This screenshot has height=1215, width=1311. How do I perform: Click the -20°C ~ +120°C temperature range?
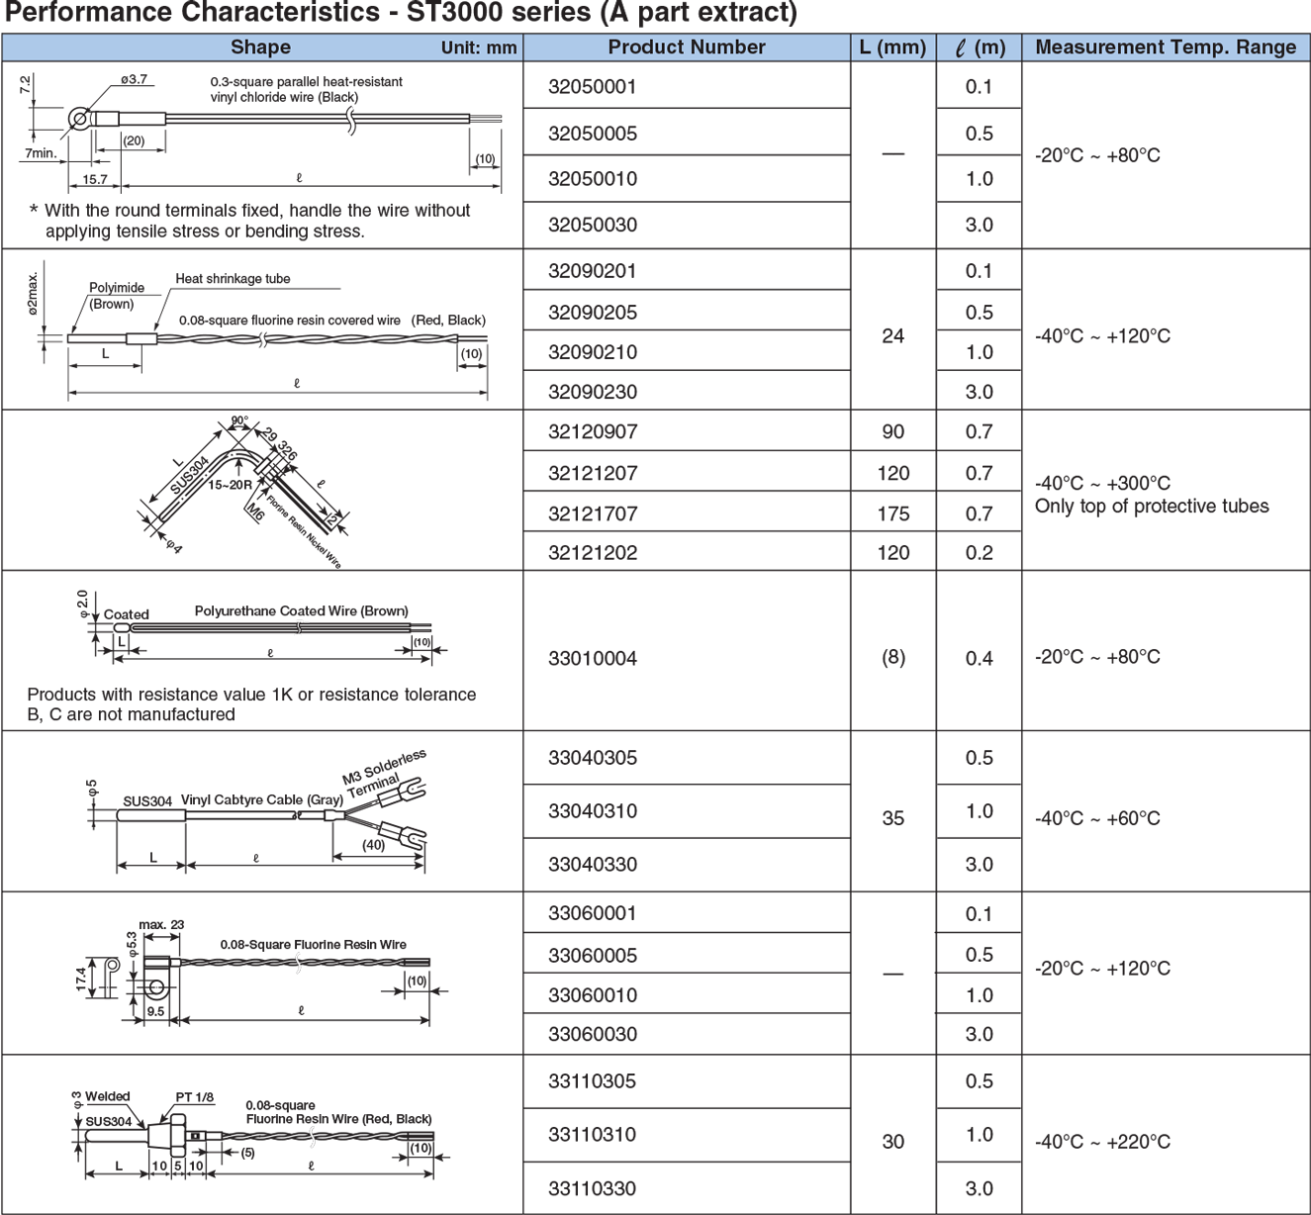point(1102,969)
